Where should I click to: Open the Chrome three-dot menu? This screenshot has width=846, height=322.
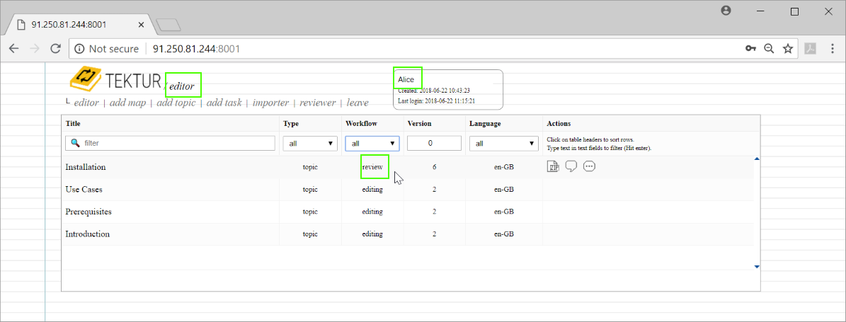[x=832, y=49]
